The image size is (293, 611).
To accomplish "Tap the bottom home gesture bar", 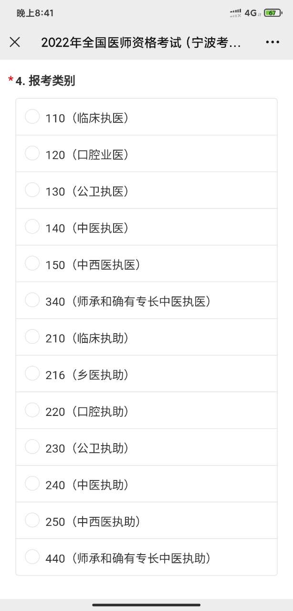I will (146, 605).
